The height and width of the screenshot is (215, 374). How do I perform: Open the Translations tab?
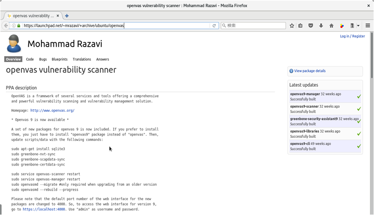(82, 59)
